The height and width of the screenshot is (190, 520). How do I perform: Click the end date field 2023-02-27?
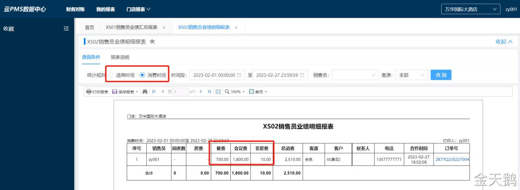point(280,75)
